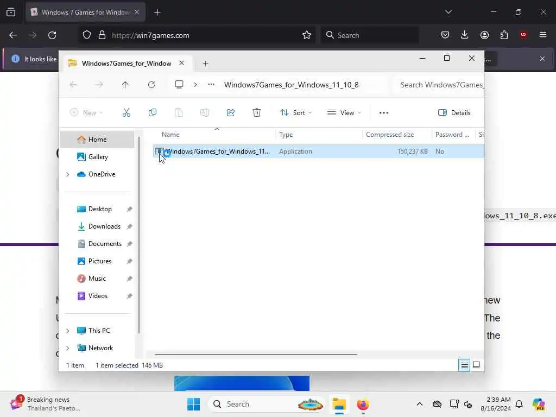The width and height of the screenshot is (556, 417).
Task: Open the New dropdown in Explorer toolbar
Action: point(86,113)
